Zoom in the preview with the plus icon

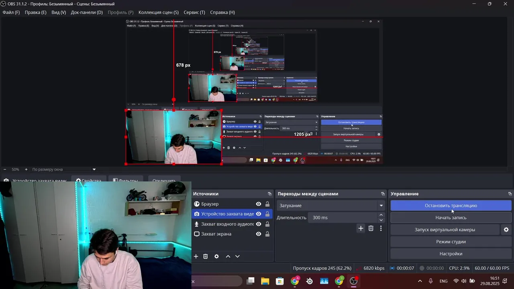26,169
